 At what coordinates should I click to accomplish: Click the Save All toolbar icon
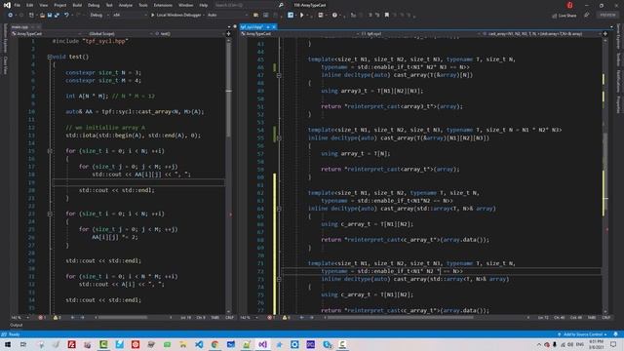click(x=57, y=16)
